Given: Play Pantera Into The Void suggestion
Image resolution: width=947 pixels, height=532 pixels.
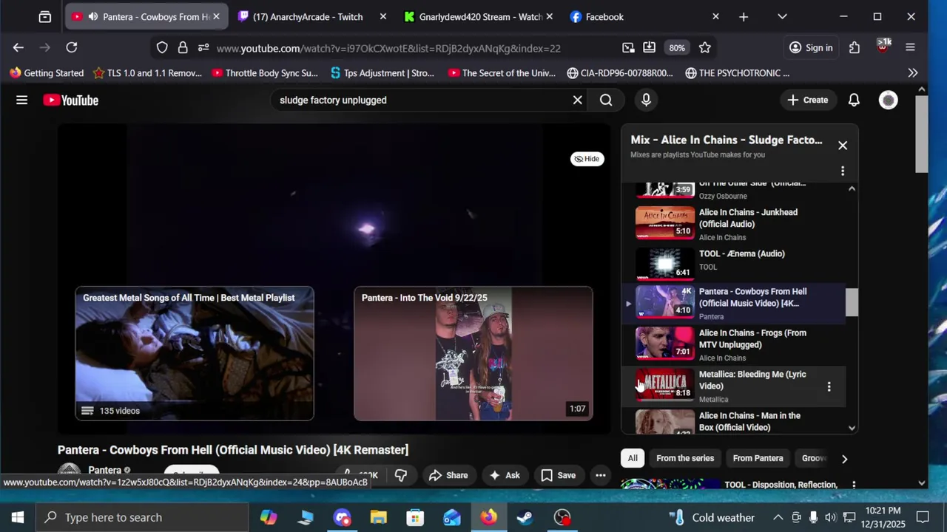Looking at the screenshot, I should click(x=473, y=353).
